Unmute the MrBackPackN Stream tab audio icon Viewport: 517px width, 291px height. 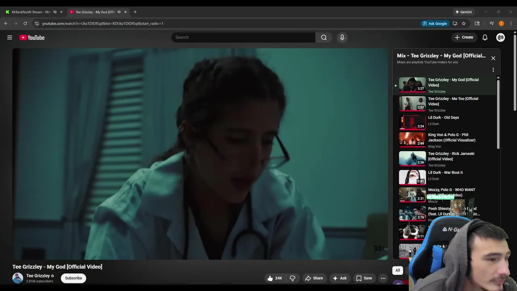pos(55,12)
